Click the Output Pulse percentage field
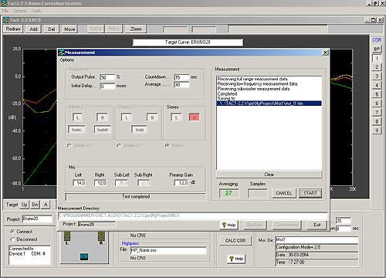The height and width of the screenshot is (278, 386). tap(107, 77)
